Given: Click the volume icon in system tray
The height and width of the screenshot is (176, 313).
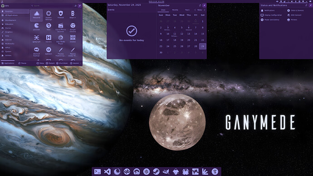Looking at the screenshot, I should pyautogui.click(x=292, y=1).
